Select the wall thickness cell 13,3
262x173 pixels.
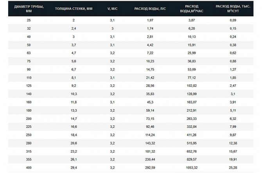click(x=74, y=111)
